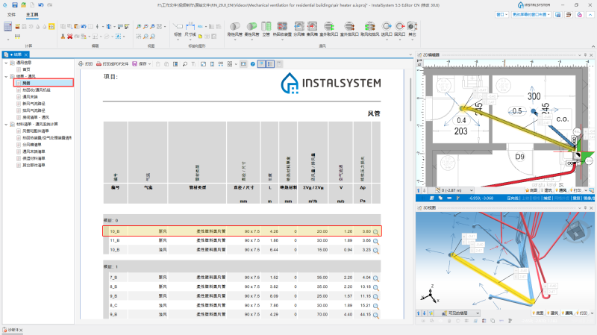
Task: Select the green flexible duct tool
Action: pos(251,29)
